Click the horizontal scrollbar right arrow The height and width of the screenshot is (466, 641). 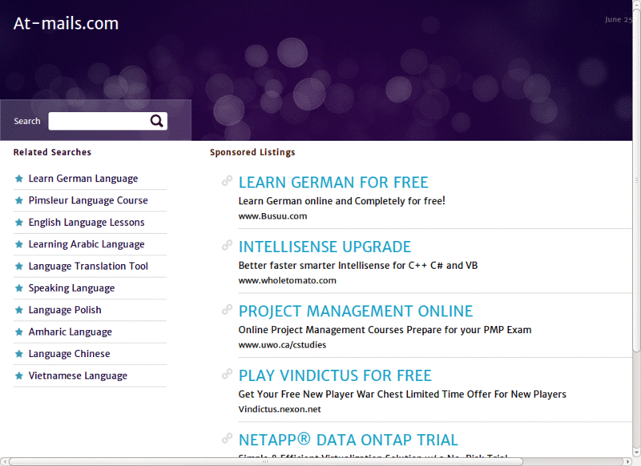(x=629, y=462)
